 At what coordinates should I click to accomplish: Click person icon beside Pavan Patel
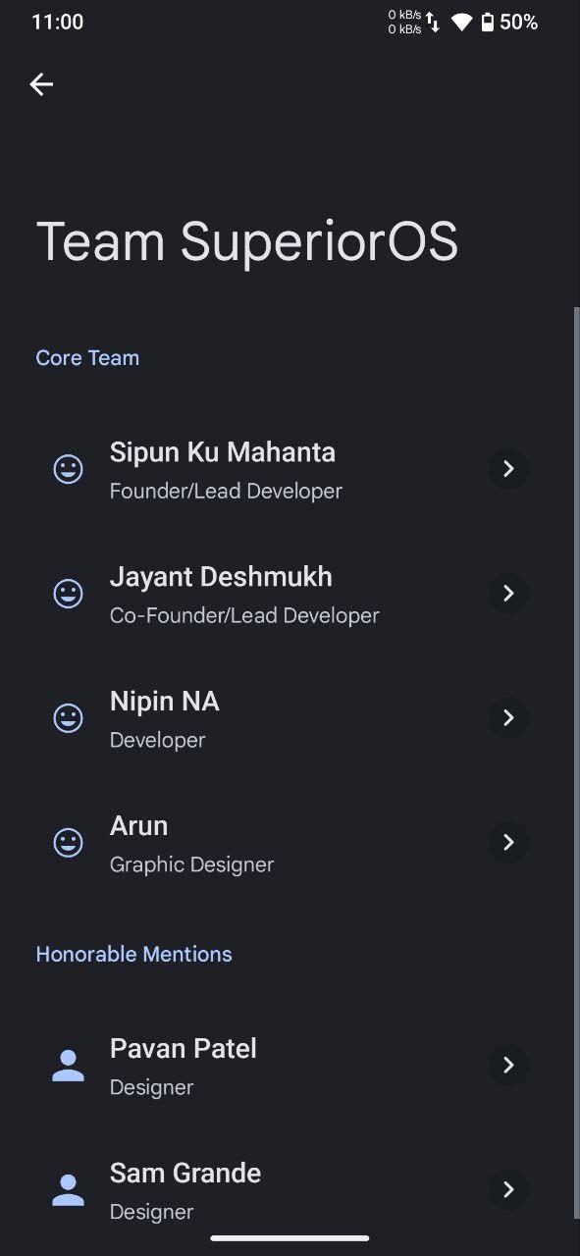click(x=68, y=1066)
